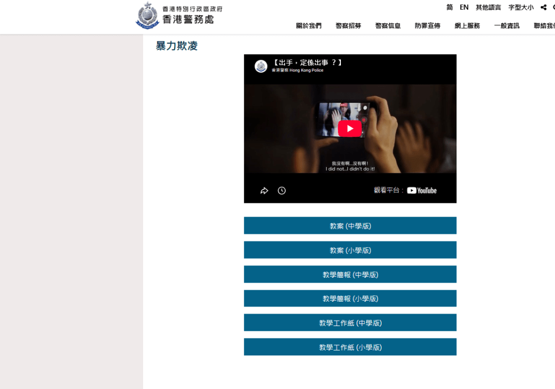
Task: Click 教學簡報 (小學版) button
Action: (350, 298)
